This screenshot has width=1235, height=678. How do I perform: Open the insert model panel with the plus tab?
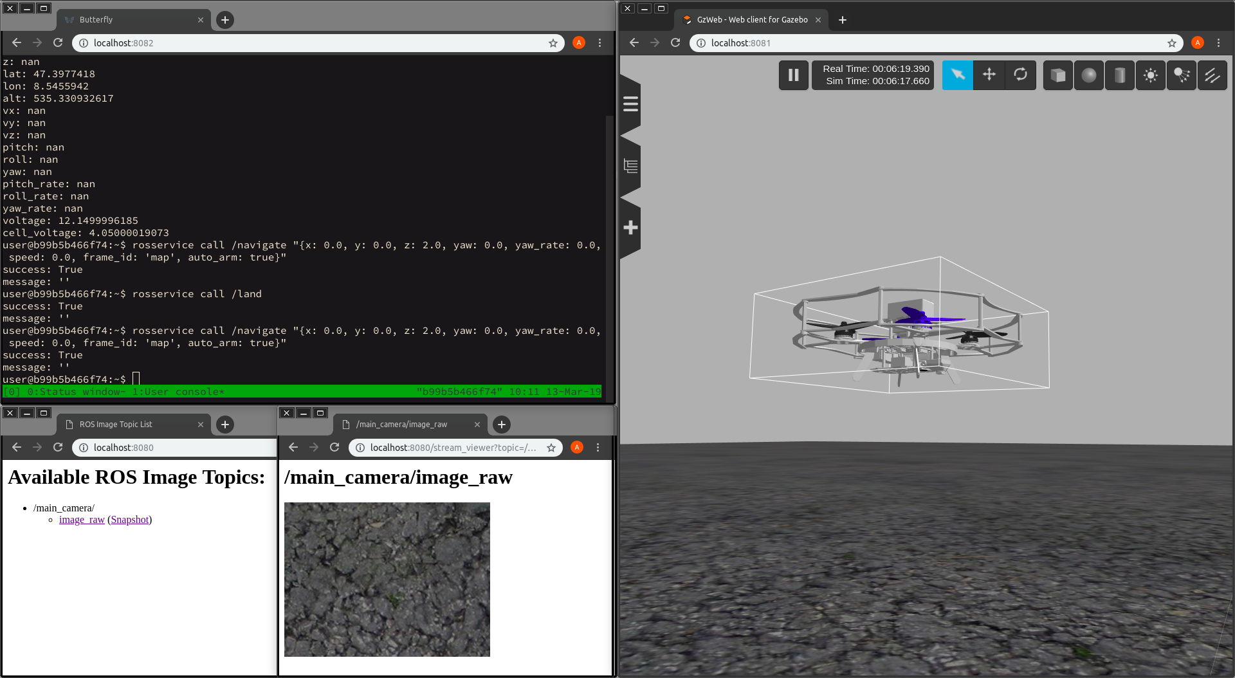pyautogui.click(x=629, y=228)
